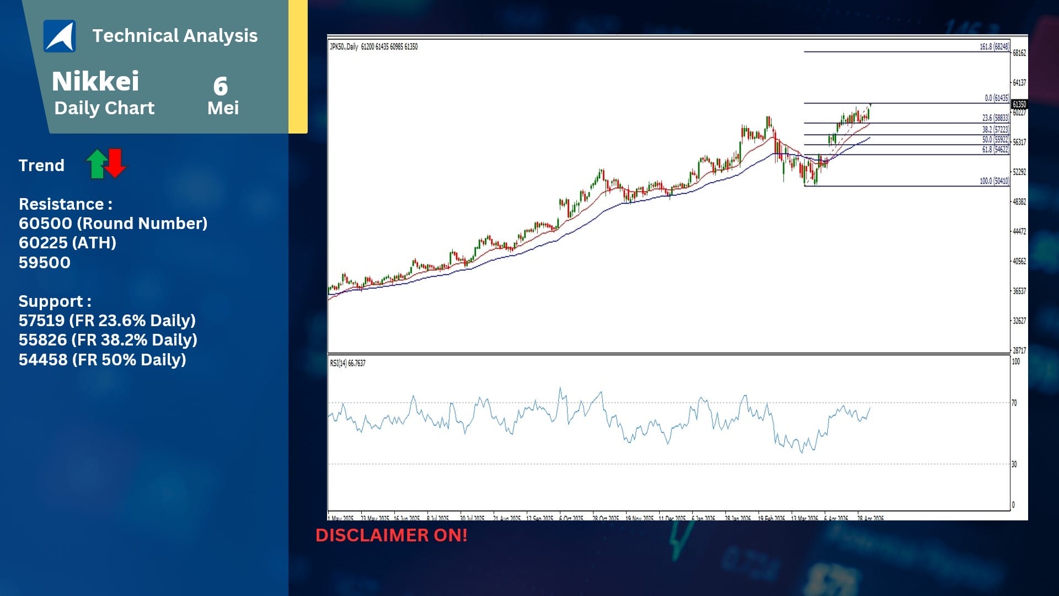Select the Technical Analysis header title
The height and width of the screenshot is (596, 1059).
(x=175, y=35)
